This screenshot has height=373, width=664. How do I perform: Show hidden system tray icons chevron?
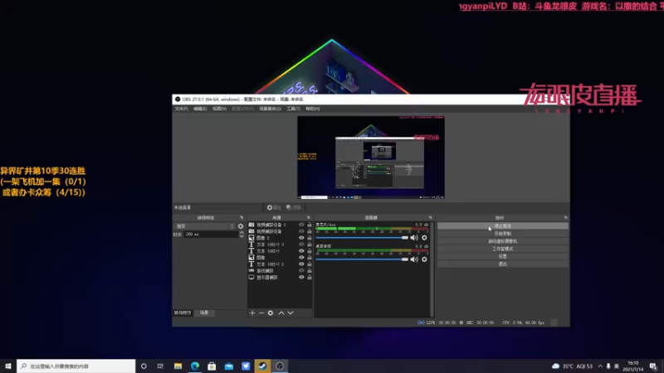[x=600, y=366]
